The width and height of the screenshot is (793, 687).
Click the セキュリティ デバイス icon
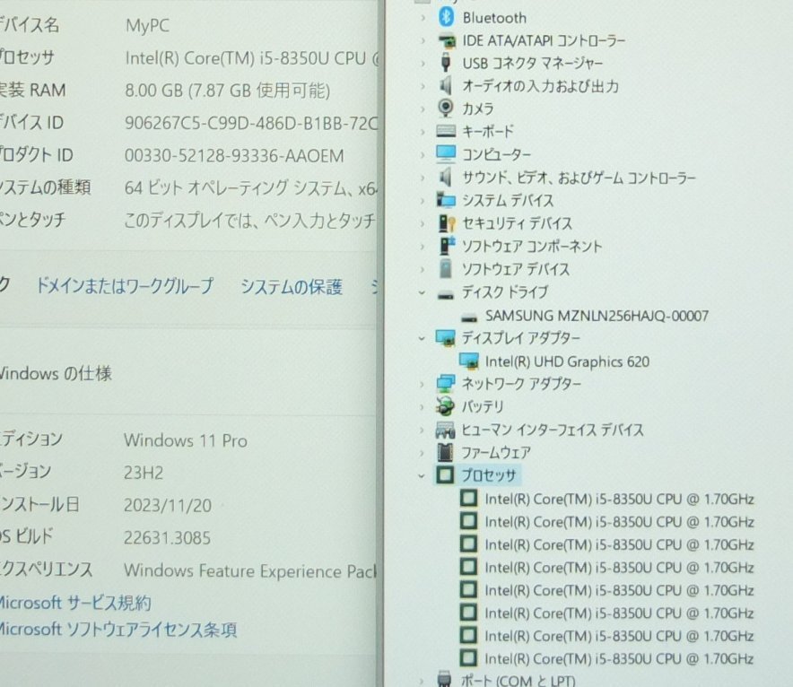(446, 223)
